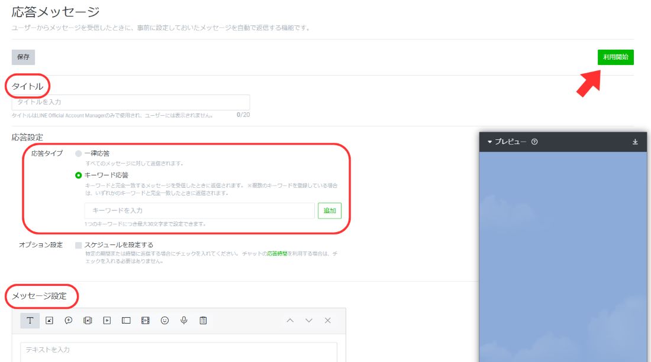Open the preview help question icon
This screenshot has height=362, width=651.
[534, 142]
